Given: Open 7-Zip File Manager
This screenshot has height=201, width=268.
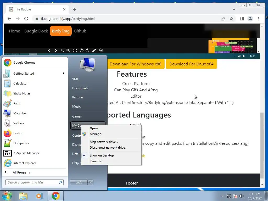Looking at the screenshot, I should point(35,153).
